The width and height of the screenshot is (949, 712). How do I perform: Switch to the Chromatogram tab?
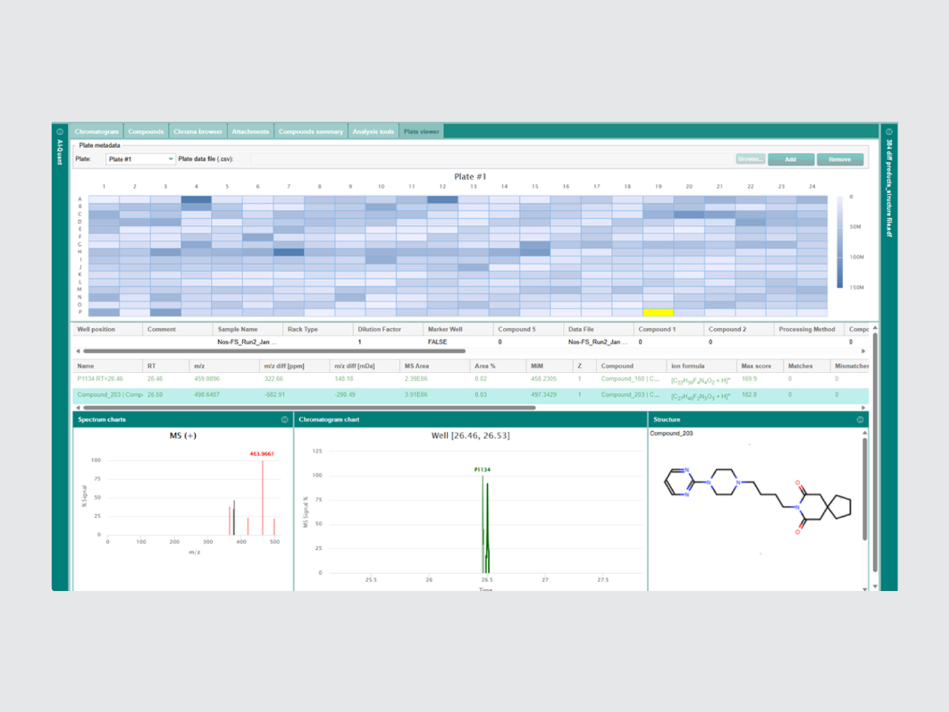click(x=96, y=131)
